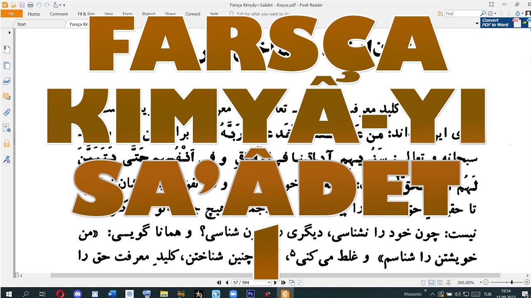Go to the first page button
This screenshot has height=298, width=531.
click(x=219, y=283)
